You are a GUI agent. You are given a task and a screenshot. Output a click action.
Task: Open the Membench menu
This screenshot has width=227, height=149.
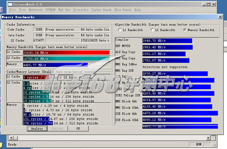[35, 10]
